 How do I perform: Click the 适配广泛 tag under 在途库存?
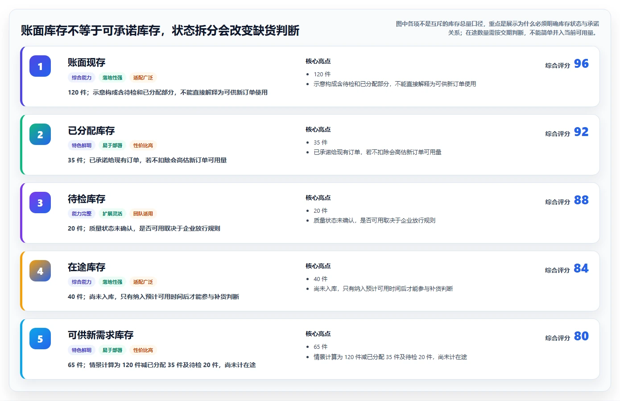pos(143,282)
